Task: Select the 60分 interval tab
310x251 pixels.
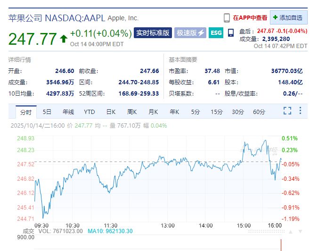Action: pos(259,112)
